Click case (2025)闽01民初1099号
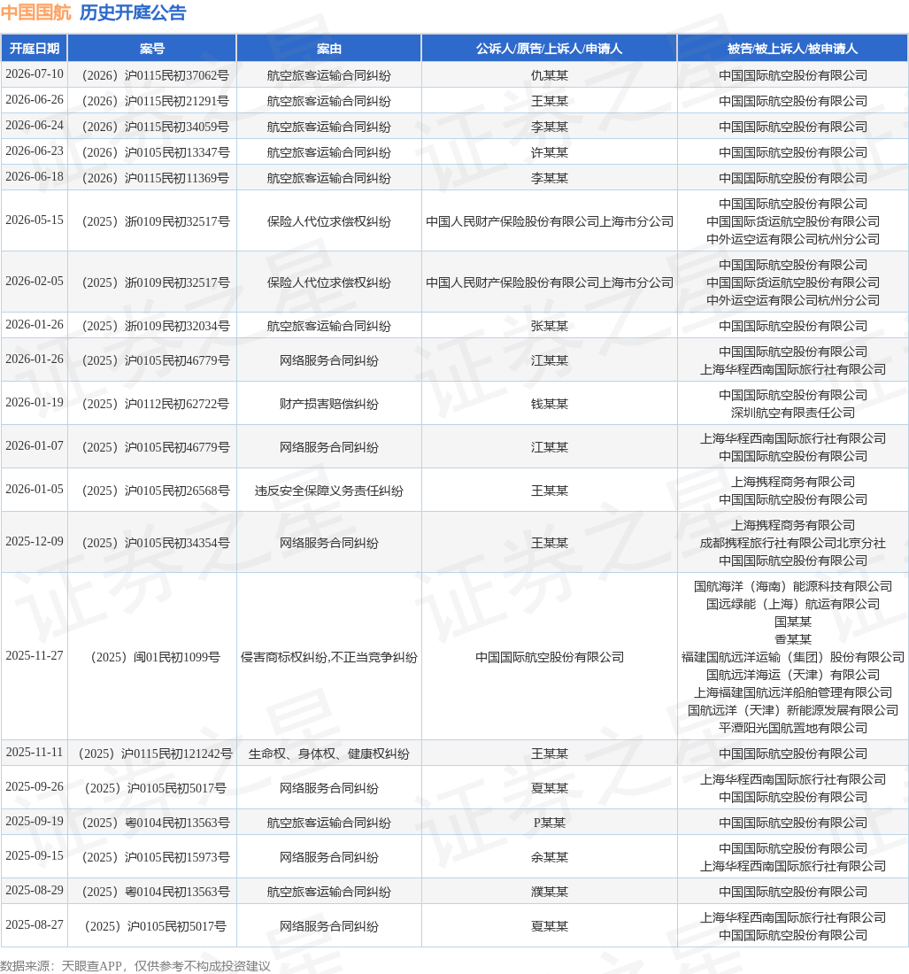Screen dimensions: 909x974 (155, 657)
